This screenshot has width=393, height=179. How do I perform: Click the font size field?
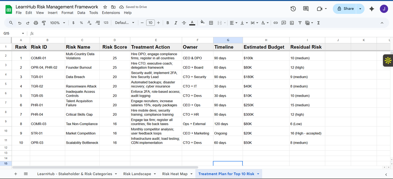(150, 23)
